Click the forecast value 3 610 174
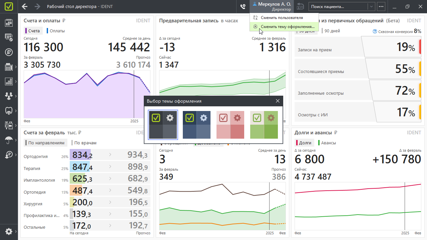427x240 pixels. (133, 65)
